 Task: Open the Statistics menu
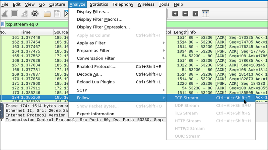99,4
